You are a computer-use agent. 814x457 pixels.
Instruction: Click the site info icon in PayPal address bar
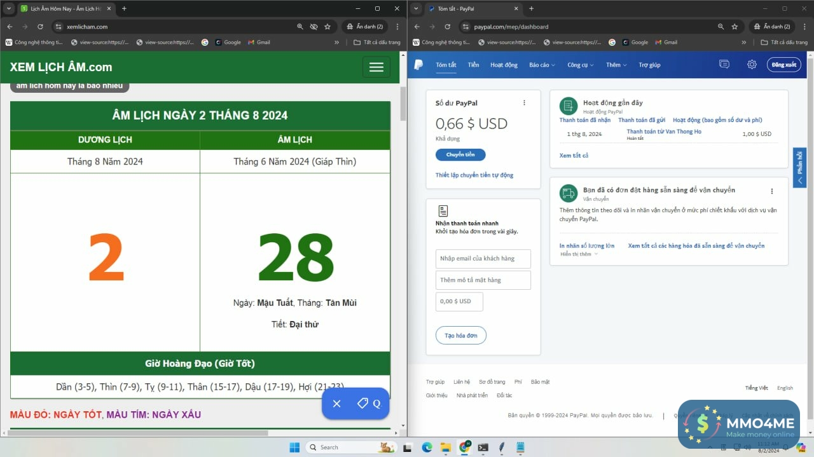(466, 27)
